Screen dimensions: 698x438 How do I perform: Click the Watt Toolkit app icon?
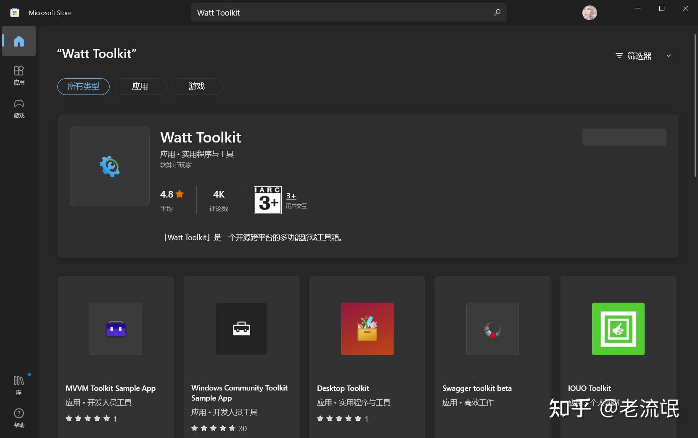(110, 166)
